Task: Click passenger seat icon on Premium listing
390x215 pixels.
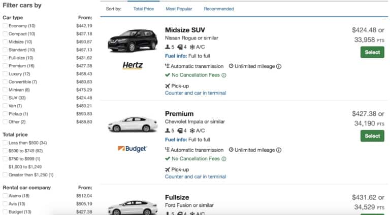Action: [x=168, y=131]
